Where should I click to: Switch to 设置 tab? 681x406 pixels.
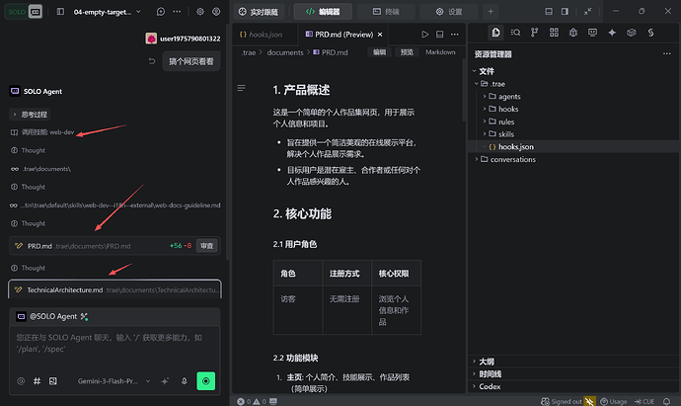(x=449, y=12)
